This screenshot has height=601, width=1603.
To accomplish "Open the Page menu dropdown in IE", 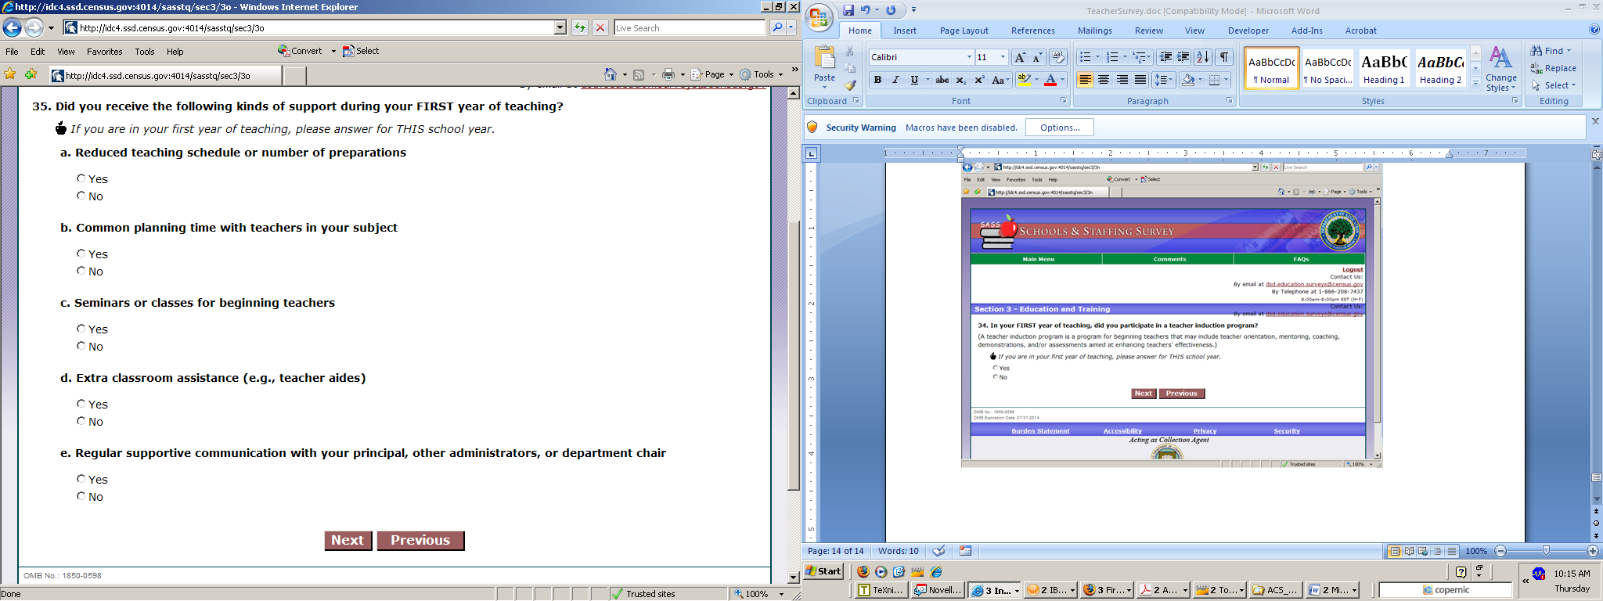I will tap(731, 75).
